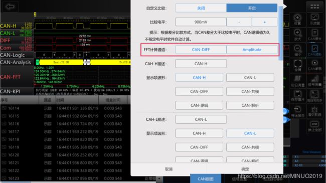The image size is (326, 183).
Task: Select CAN-L for the CAN-H display waveform
Action: 250,78
